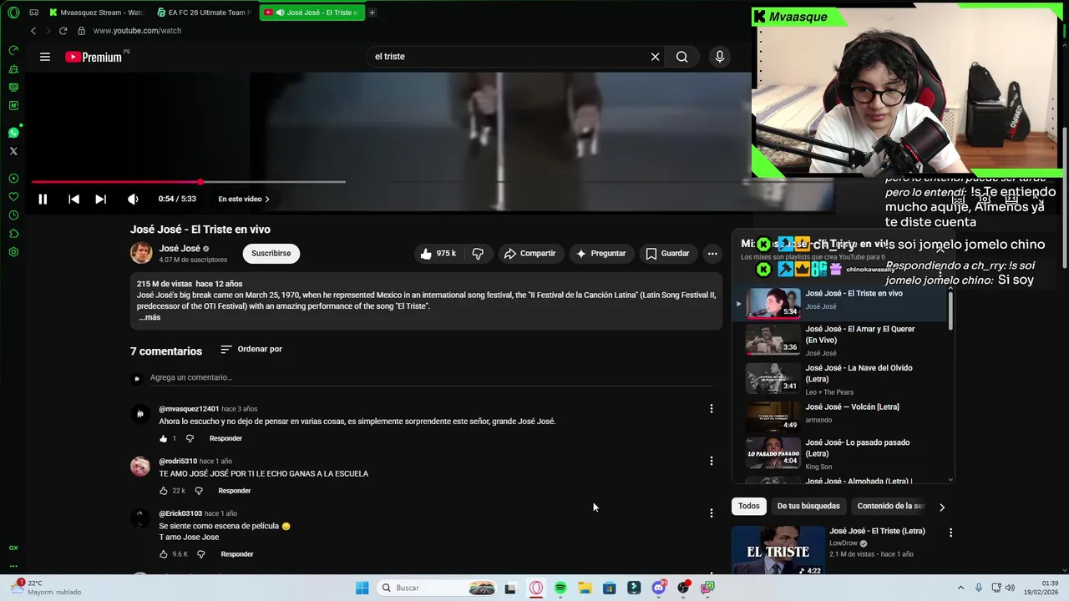Reply to the @Erick03103 comment
Viewport: 1069px width, 601px height.
click(x=237, y=554)
